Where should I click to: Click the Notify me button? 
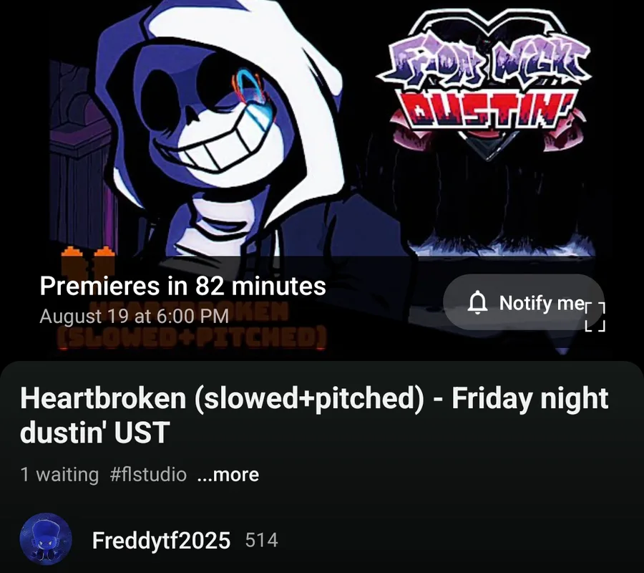pyautogui.click(x=523, y=302)
